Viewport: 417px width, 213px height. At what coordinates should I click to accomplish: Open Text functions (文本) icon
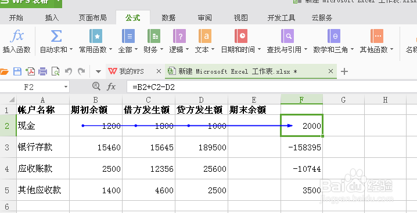coord(205,36)
